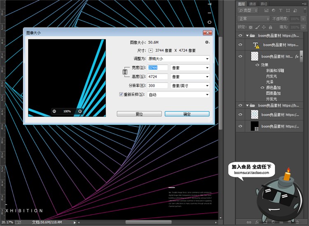
Task: Open the resolution unit 像素/英寸 dropdown
Action: click(x=190, y=86)
